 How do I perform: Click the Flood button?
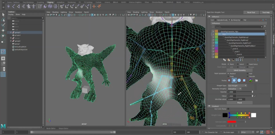point(240,103)
